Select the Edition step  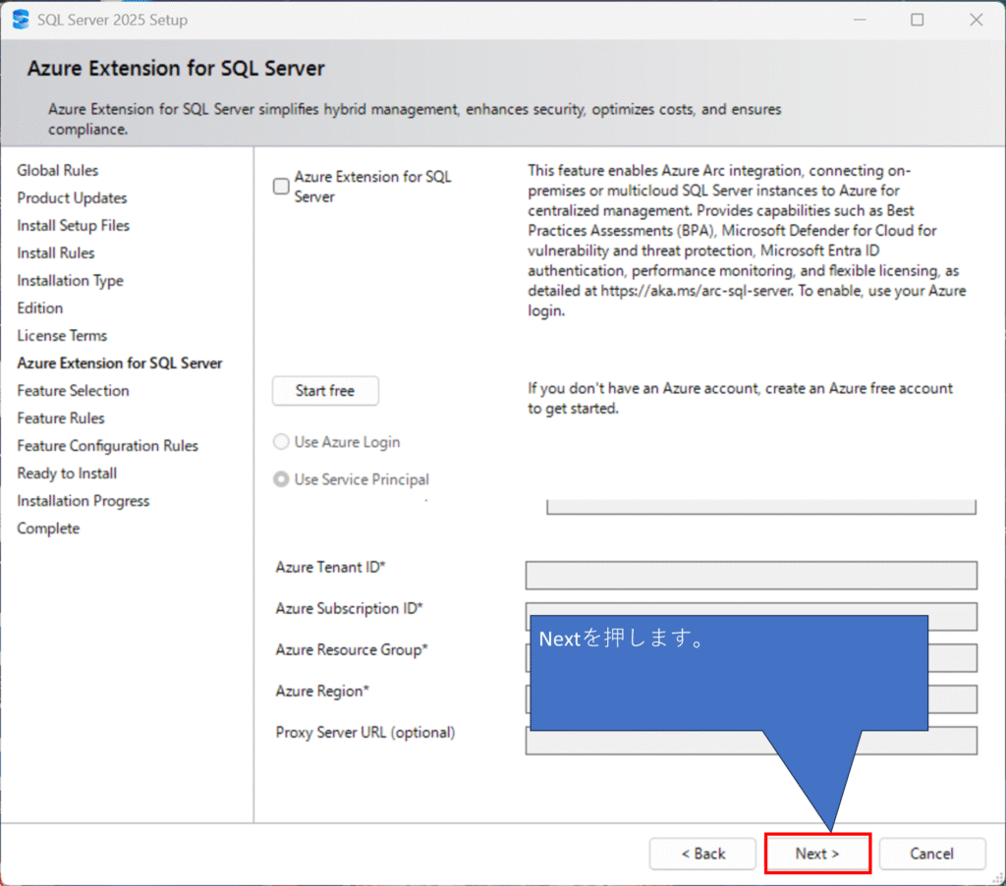(39, 308)
